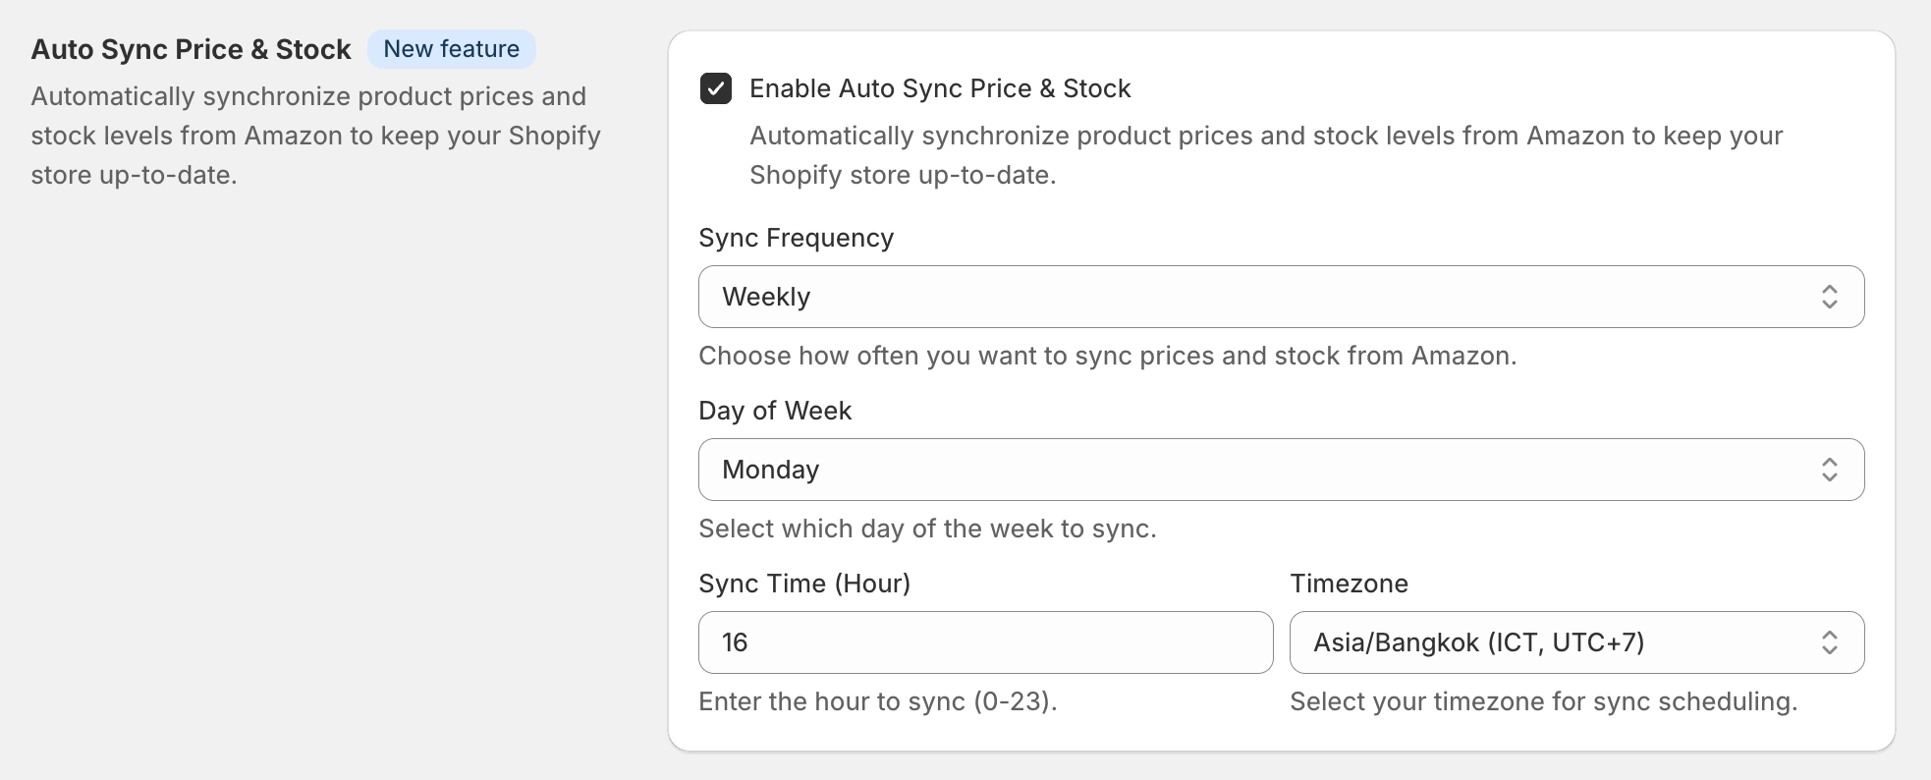Click the description text under the section heading

[315, 136]
